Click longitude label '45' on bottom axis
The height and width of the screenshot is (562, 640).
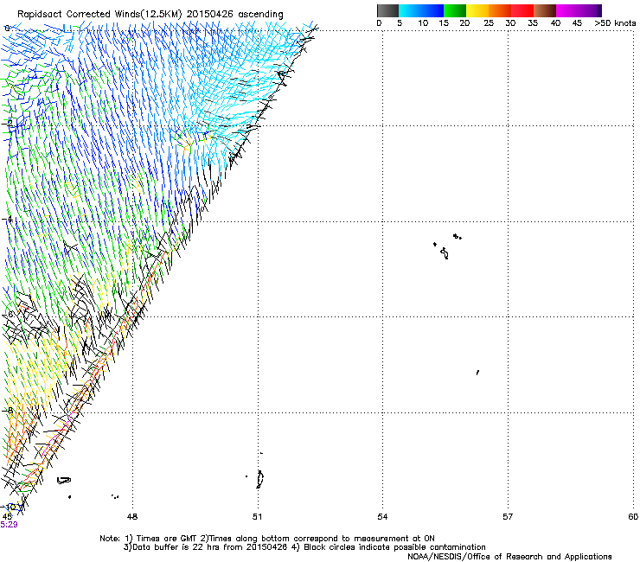7,517
